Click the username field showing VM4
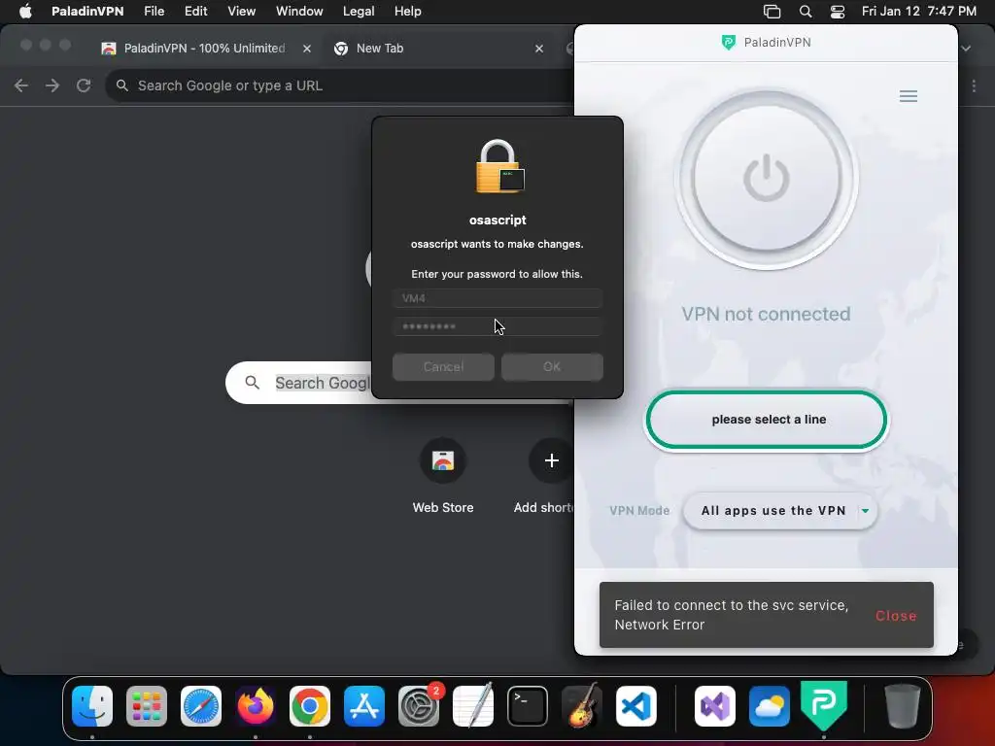The height and width of the screenshot is (746, 995). [x=497, y=298]
